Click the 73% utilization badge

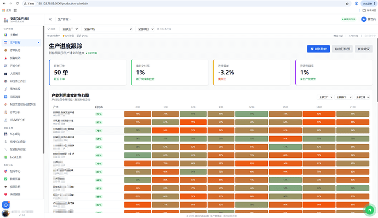click(99, 114)
